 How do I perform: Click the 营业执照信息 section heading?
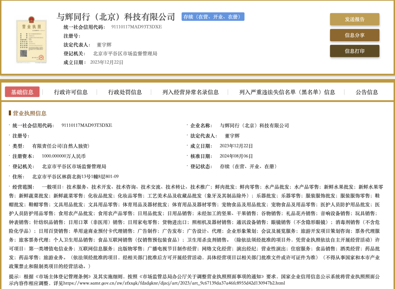[x=30, y=113]
